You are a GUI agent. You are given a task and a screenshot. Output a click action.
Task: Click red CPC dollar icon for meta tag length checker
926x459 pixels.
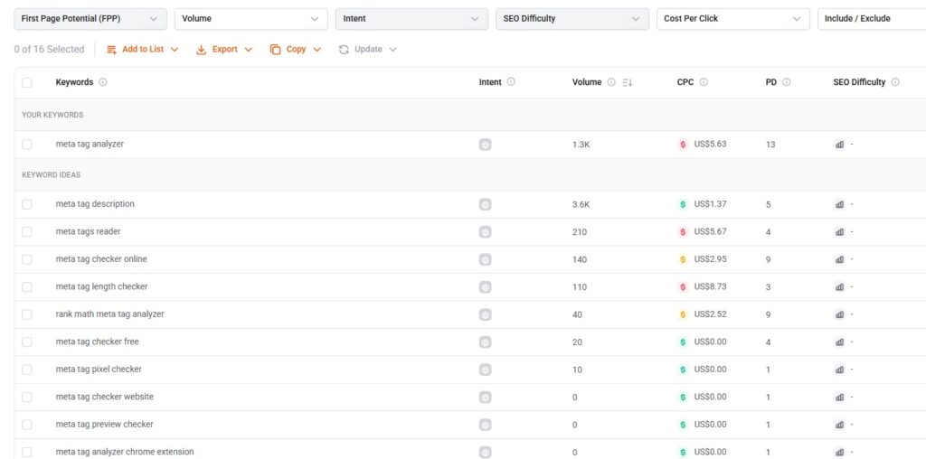point(683,286)
